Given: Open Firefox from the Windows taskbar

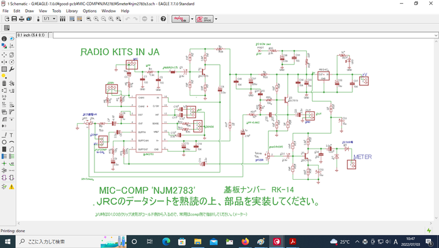Looking at the screenshot, I should tap(245, 241).
